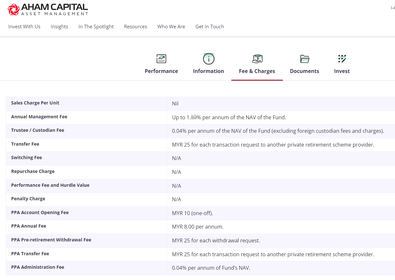Select the Fee & Charges tab label
Viewport: 395px width, 280px height.
tap(257, 71)
